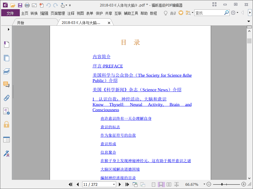Switch to continuous facing view
The width and height of the screenshot is (253, 189).
[x=176, y=184]
